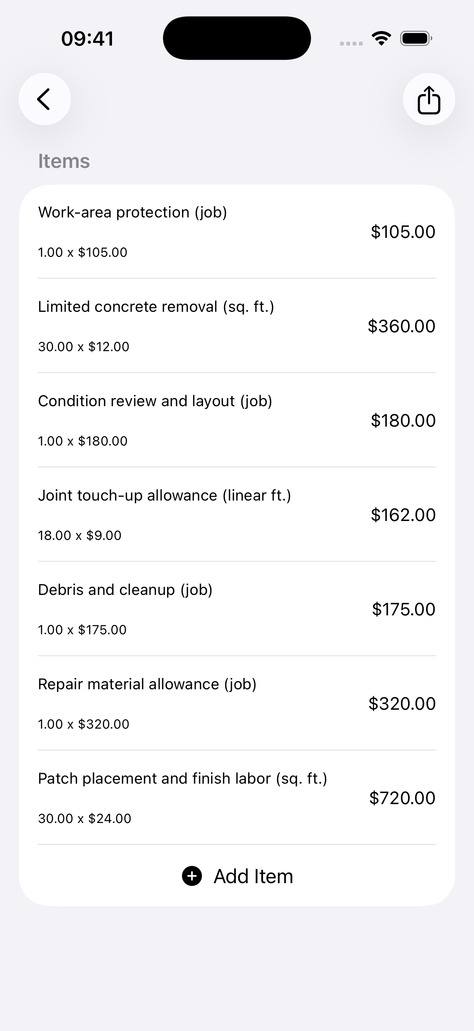Image resolution: width=474 pixels, height=1031 pixels.
Task: Open Joint touch-up allowance item
Action: tap(237, 515)
